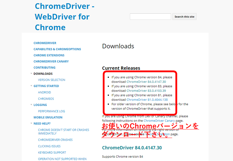Open the Performance Log sub-page
233x161 pixels.
[x=51, y=111]
